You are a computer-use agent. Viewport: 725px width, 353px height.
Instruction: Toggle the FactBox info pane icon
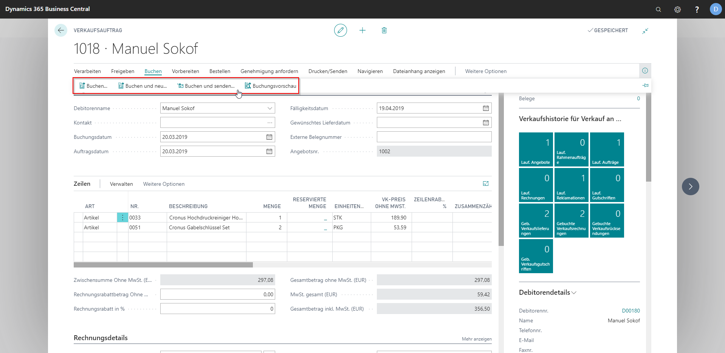645,71
